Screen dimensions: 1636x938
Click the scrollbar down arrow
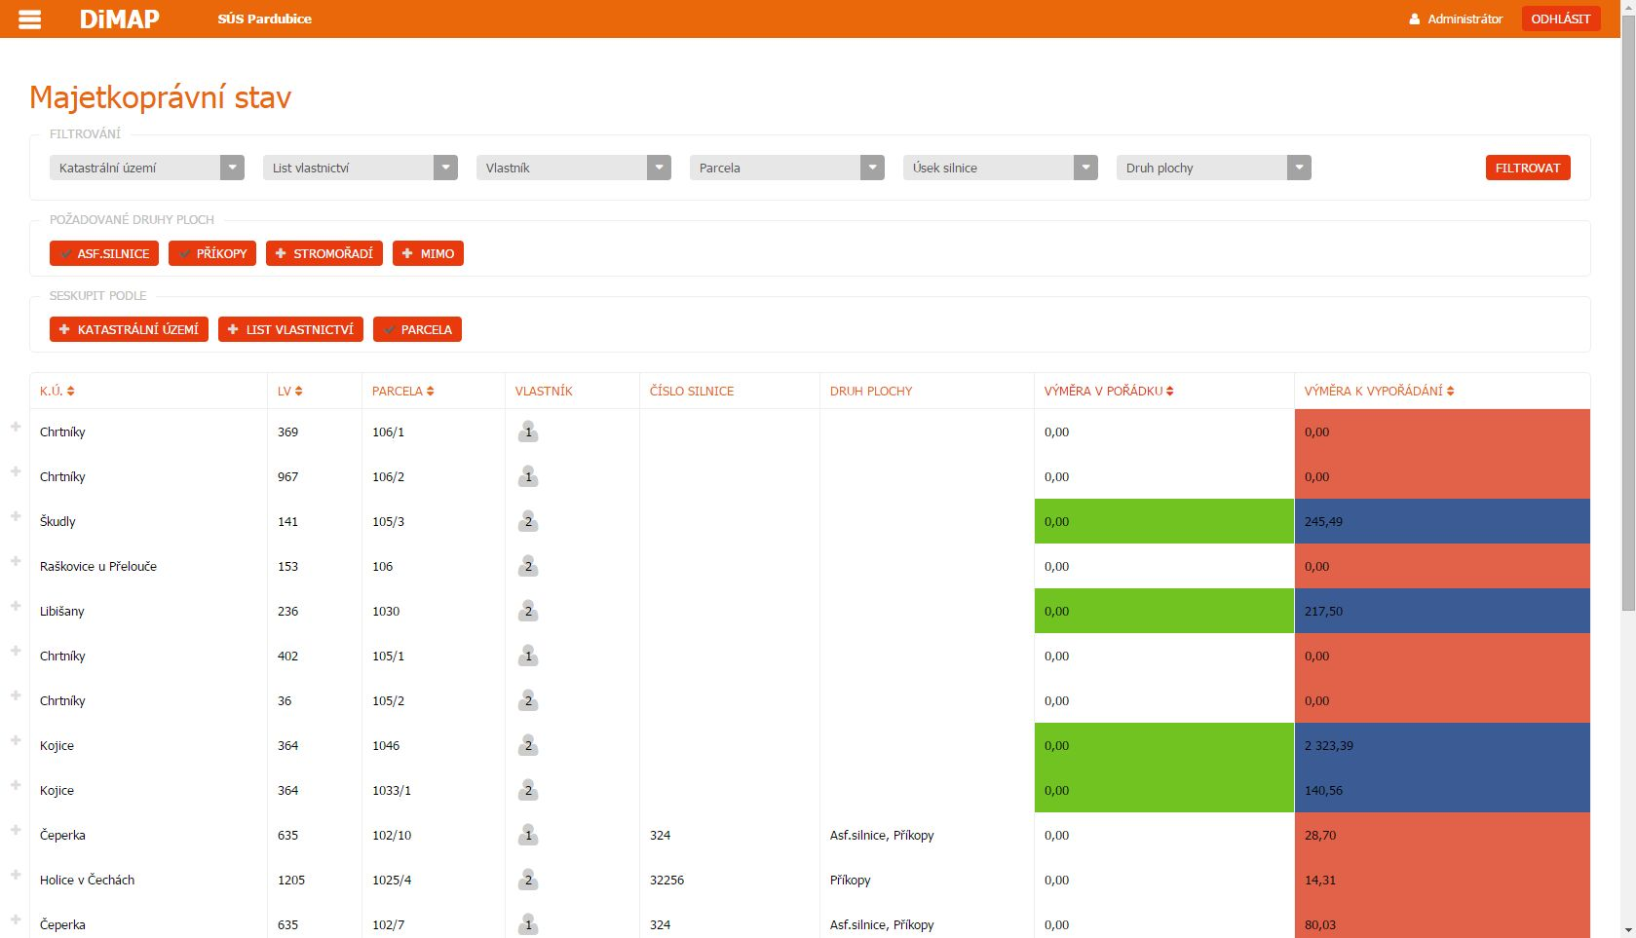coord(1628,930)
